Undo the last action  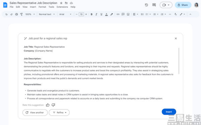click(6, 14)
